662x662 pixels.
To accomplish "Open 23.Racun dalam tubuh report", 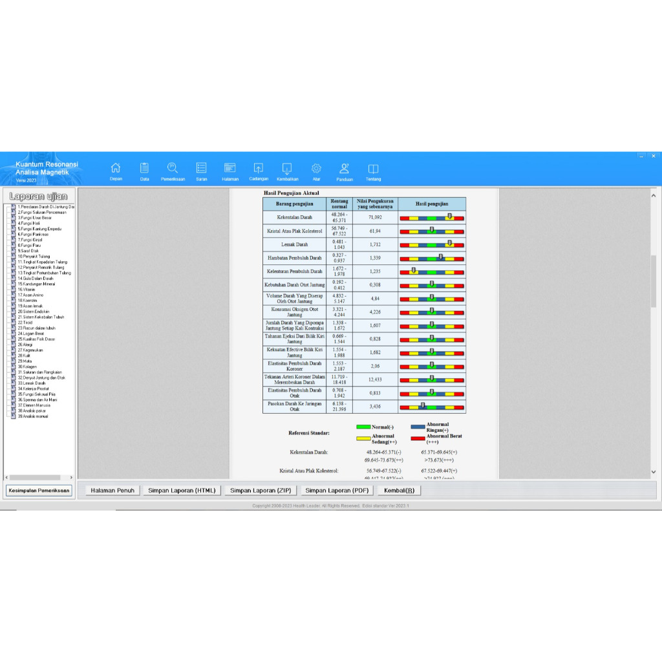I will click(x=36, y=328).
